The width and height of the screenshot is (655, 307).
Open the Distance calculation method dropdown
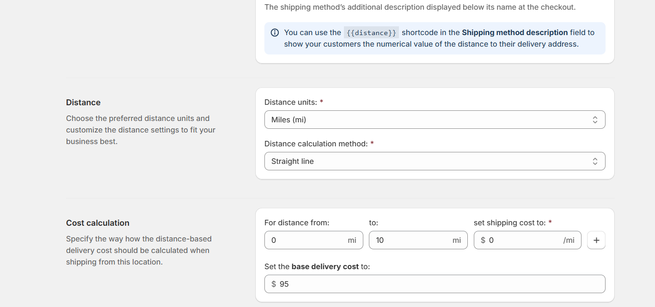tap(435, 161)
